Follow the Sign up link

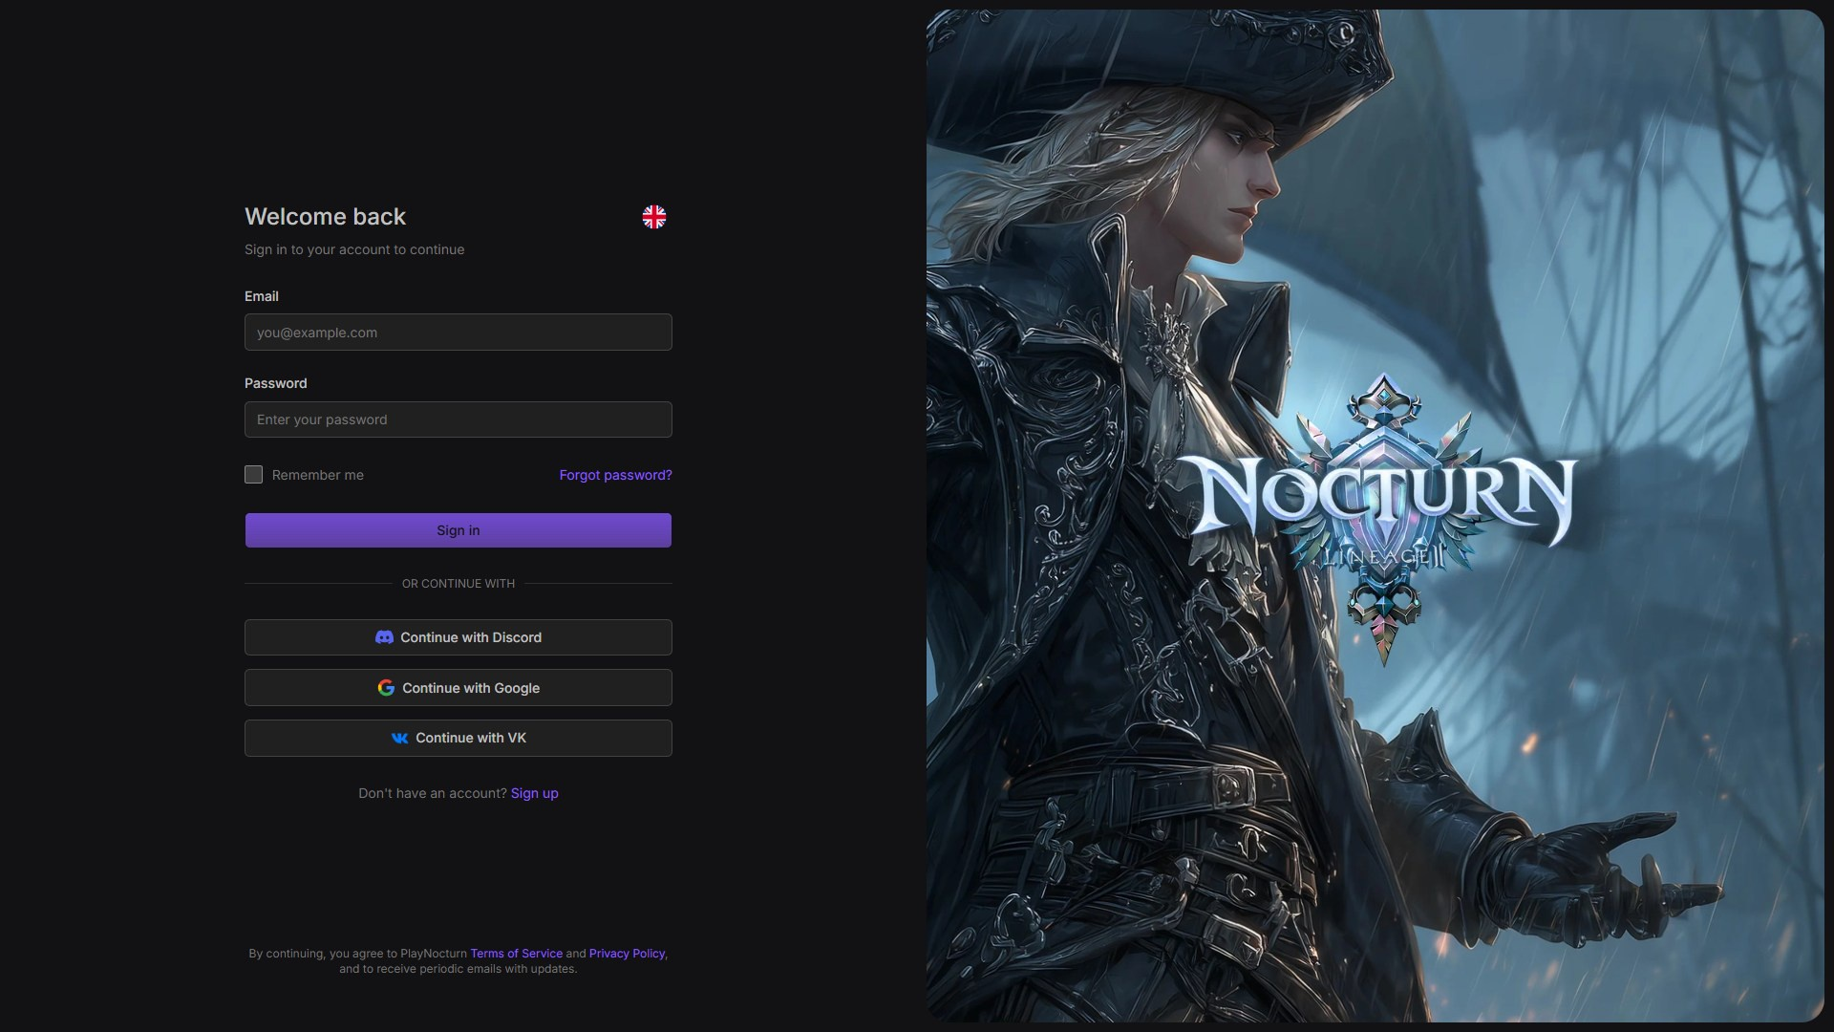pyautogui.click(x=534, y=793)
